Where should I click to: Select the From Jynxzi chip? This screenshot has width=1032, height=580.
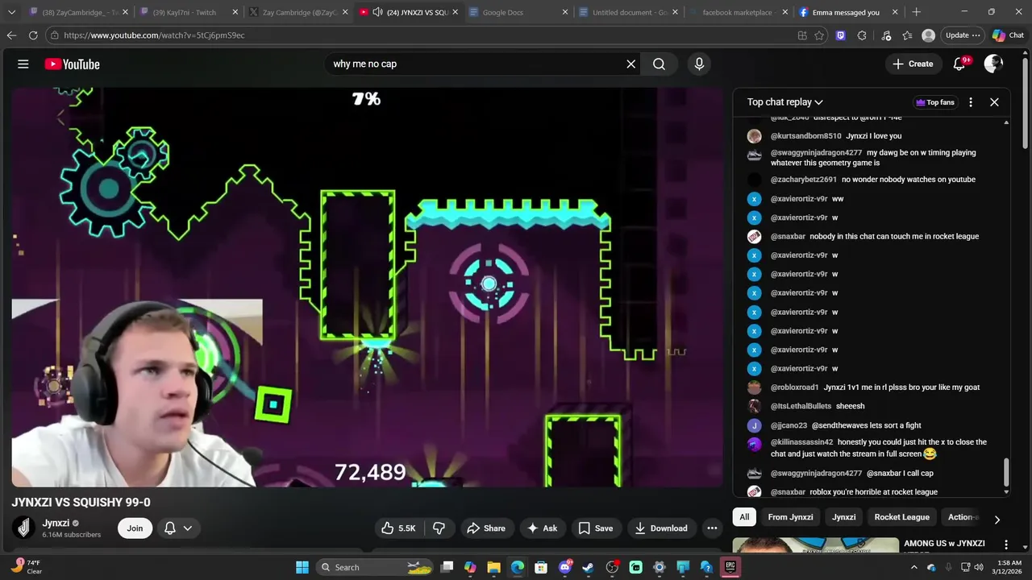coord(790,517)
